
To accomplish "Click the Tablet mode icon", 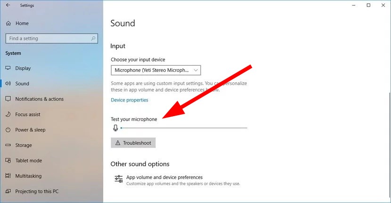I will click(8, 161).
